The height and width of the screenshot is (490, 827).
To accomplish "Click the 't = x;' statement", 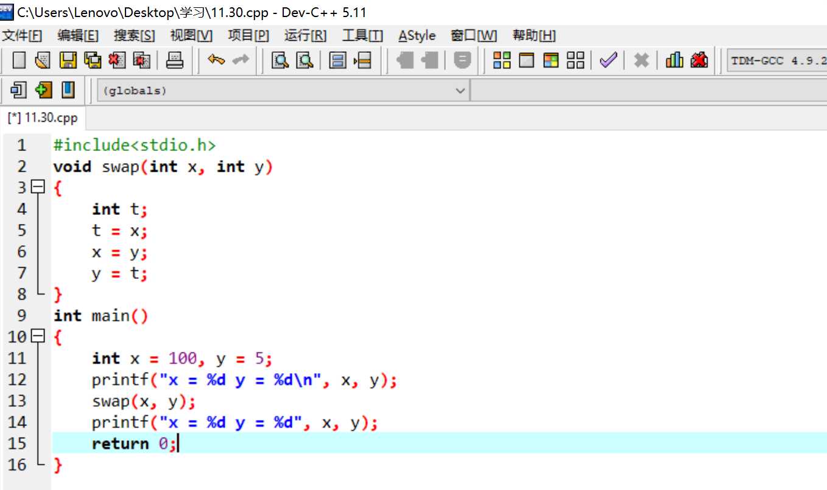I will point(120,230).
